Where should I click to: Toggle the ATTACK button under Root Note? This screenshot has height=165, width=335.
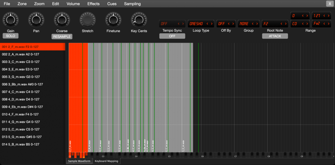click(275, 36)
